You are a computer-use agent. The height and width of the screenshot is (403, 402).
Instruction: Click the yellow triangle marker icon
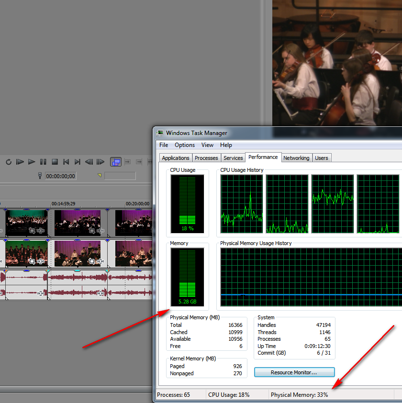tap(100, 175)
